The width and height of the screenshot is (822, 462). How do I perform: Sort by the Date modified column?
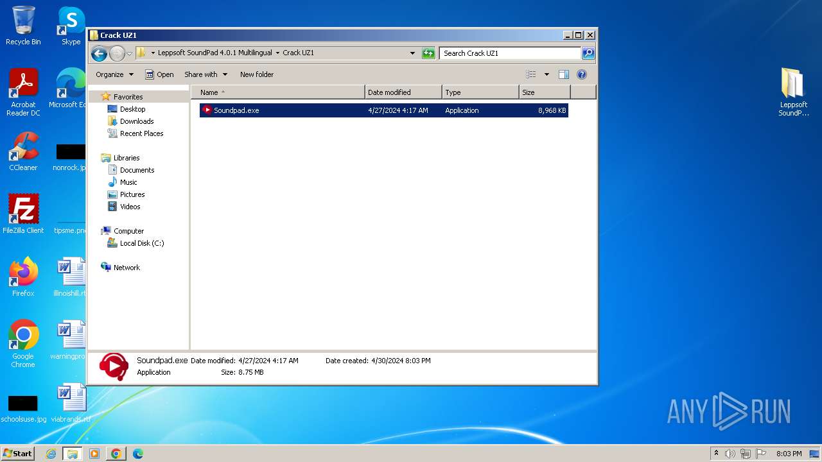click(x=403, y=92)
